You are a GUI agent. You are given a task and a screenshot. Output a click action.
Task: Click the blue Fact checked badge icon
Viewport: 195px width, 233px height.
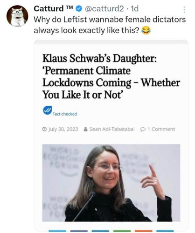(47, 110)
